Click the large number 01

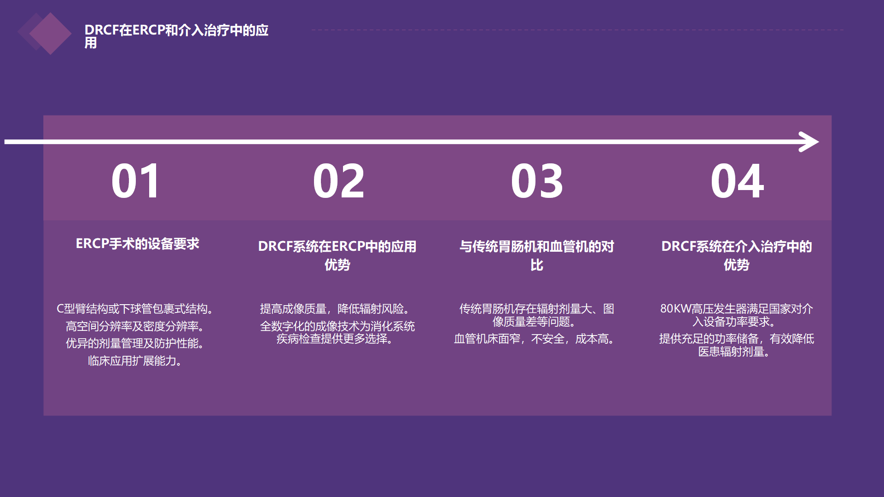(136, 181)
